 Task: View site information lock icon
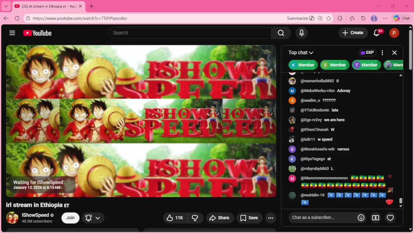coord(28,18)
